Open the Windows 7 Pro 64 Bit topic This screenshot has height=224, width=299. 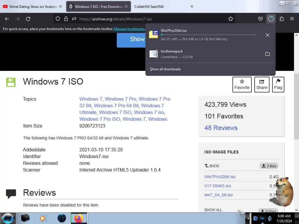point(116,106)
